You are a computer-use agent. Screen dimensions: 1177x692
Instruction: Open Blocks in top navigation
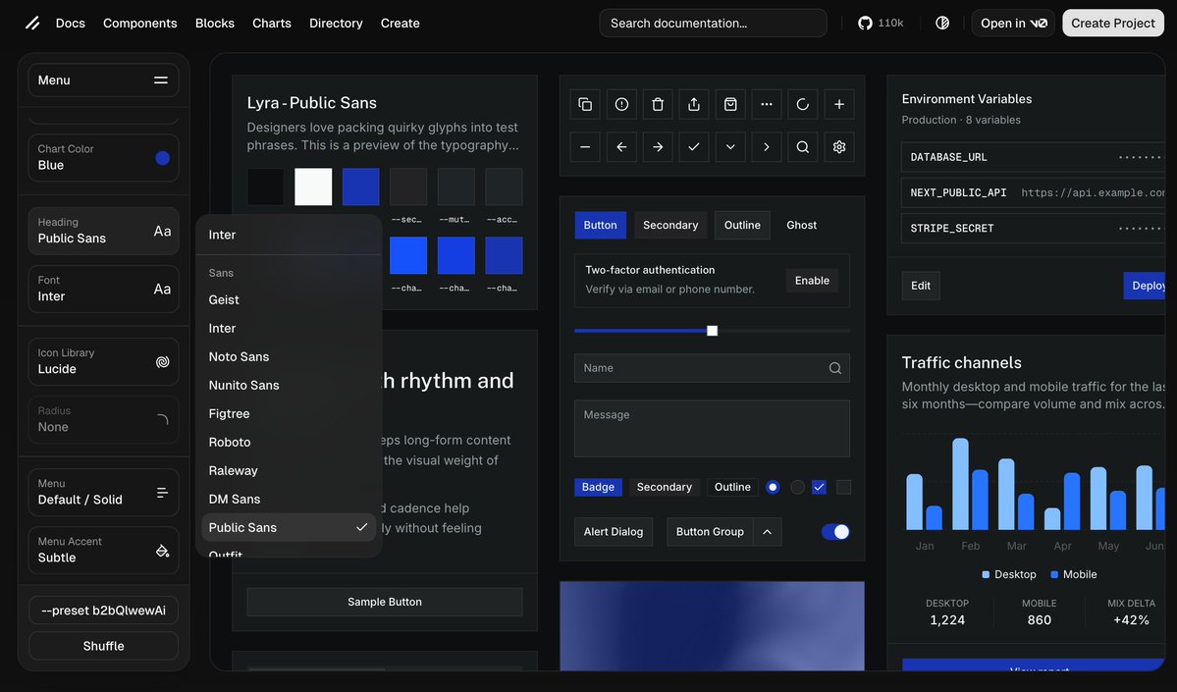click(215, 24)
